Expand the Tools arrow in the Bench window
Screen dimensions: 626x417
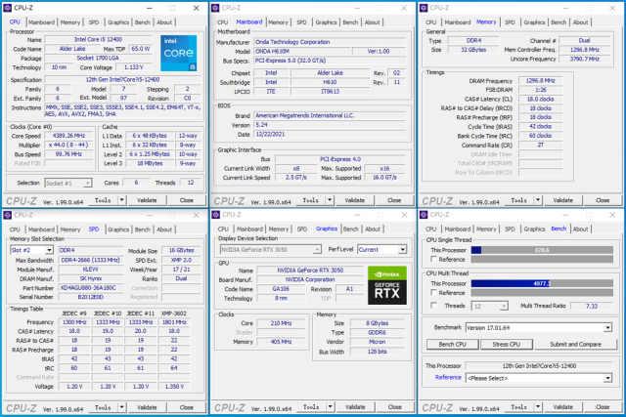(x=538, y=407)
